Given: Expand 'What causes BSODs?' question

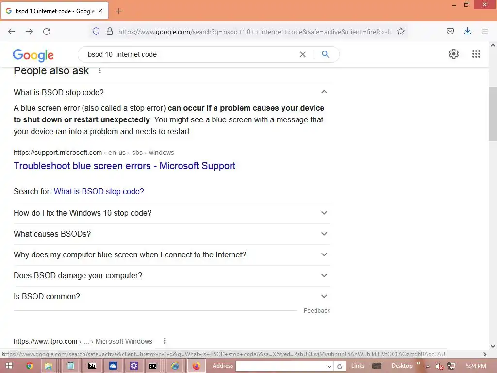Looking at the screenshot, I should click(x=172, y=234).
